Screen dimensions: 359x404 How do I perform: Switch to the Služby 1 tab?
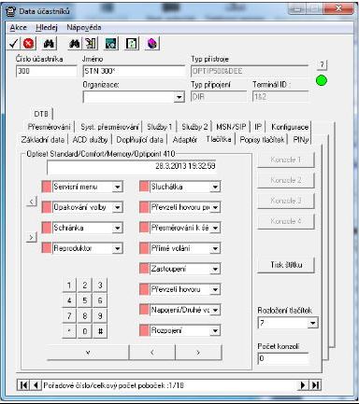[x=160, y=127]
